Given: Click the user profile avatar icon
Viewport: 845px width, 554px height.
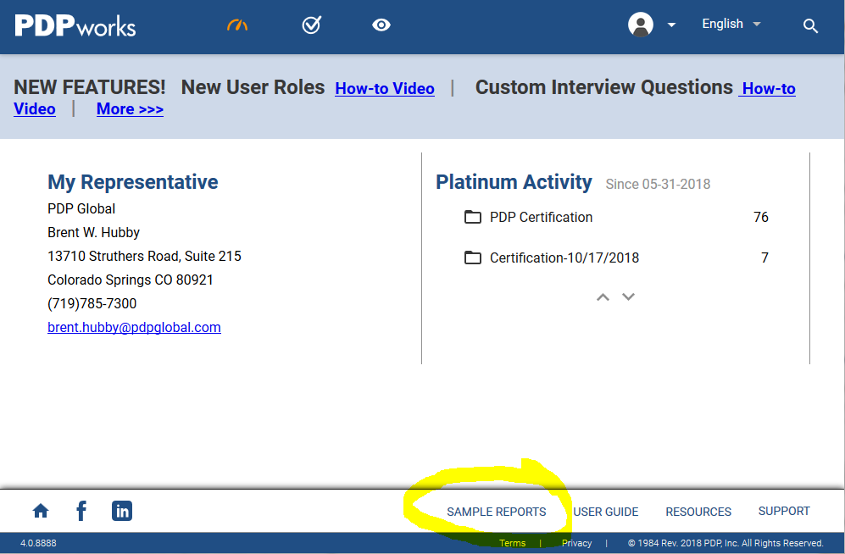Looking at the screenshot, I should (641, 25).
